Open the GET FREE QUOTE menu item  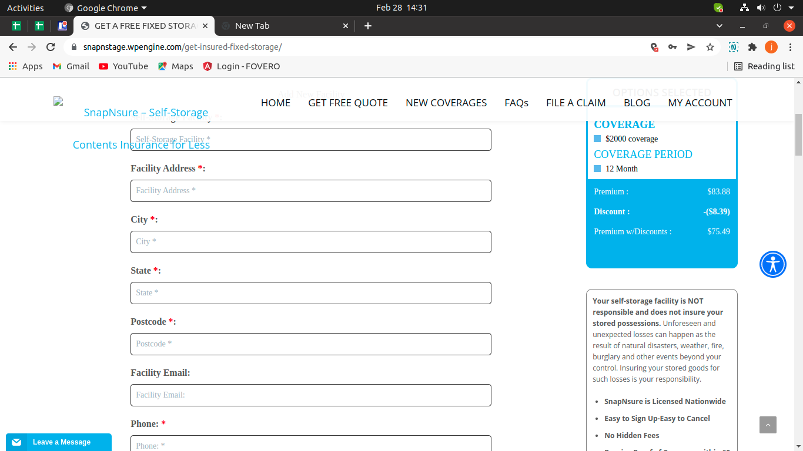[348, 103]
